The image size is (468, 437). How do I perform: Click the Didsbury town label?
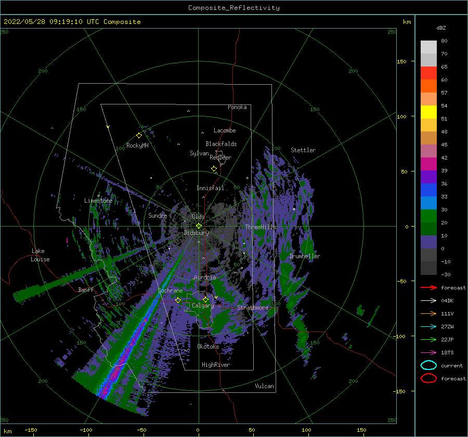pos(197,233)
